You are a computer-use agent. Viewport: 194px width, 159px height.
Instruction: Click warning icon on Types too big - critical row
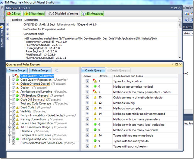(95, 81)
